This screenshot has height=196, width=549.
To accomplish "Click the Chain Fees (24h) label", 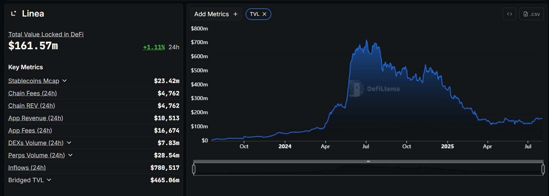I will 32,93.
